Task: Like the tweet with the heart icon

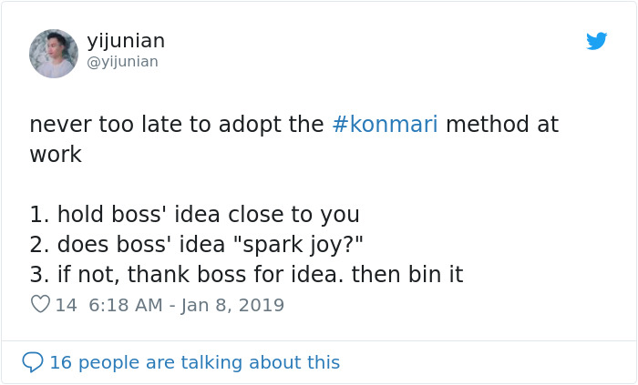Action: pos(40,305)
